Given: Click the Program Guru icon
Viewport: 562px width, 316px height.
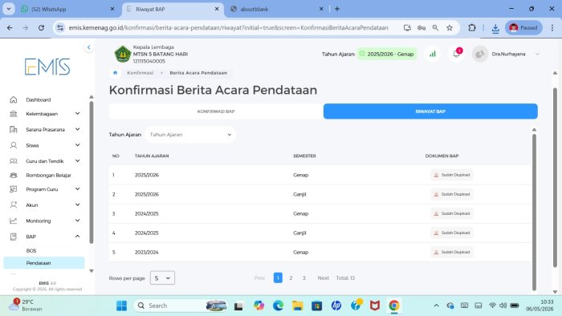Looking at the screenshot, I should click(x=14, y=189).
